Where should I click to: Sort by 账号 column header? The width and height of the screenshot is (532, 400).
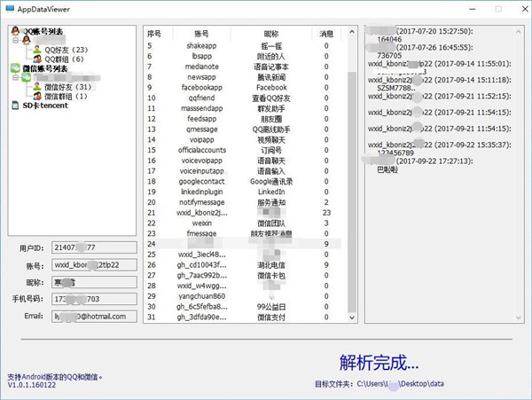click(x=201, y=34)
